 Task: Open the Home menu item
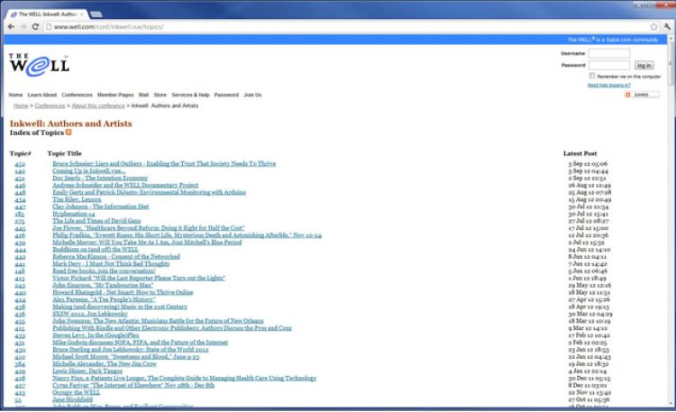[15, 95]
